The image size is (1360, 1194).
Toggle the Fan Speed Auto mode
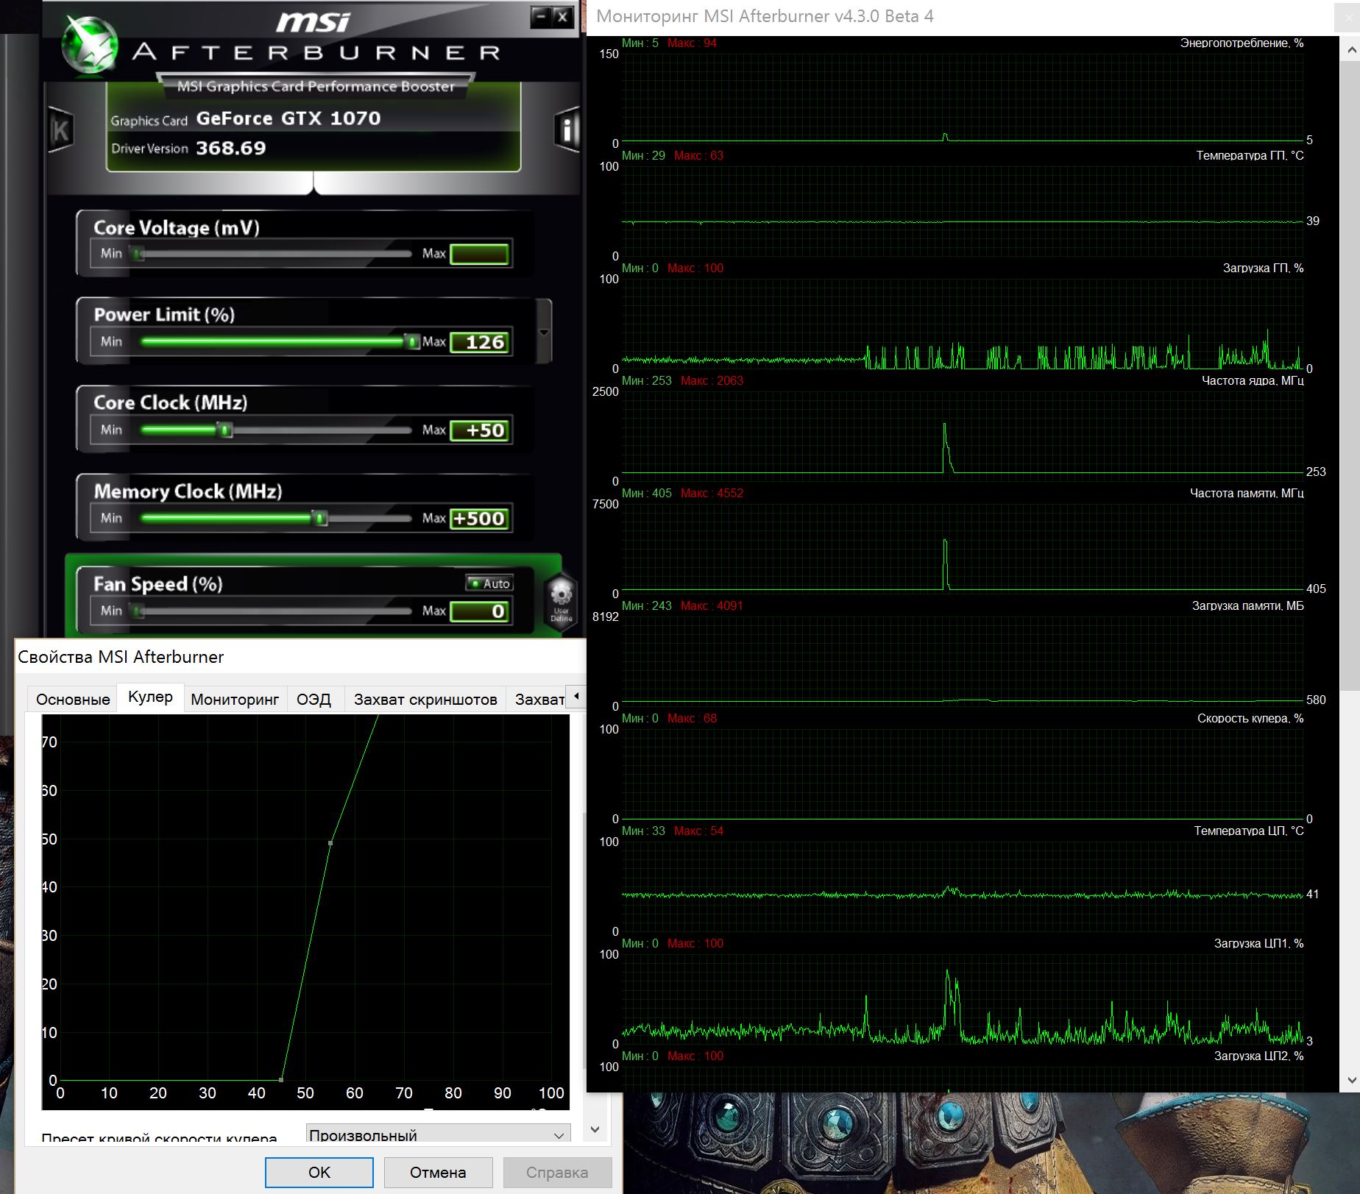489,583
